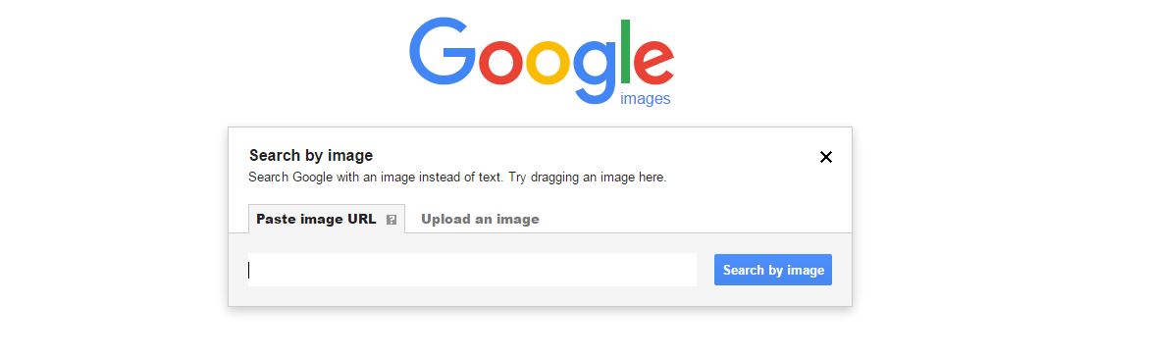Focus the image URL text field

coord(472,270)
